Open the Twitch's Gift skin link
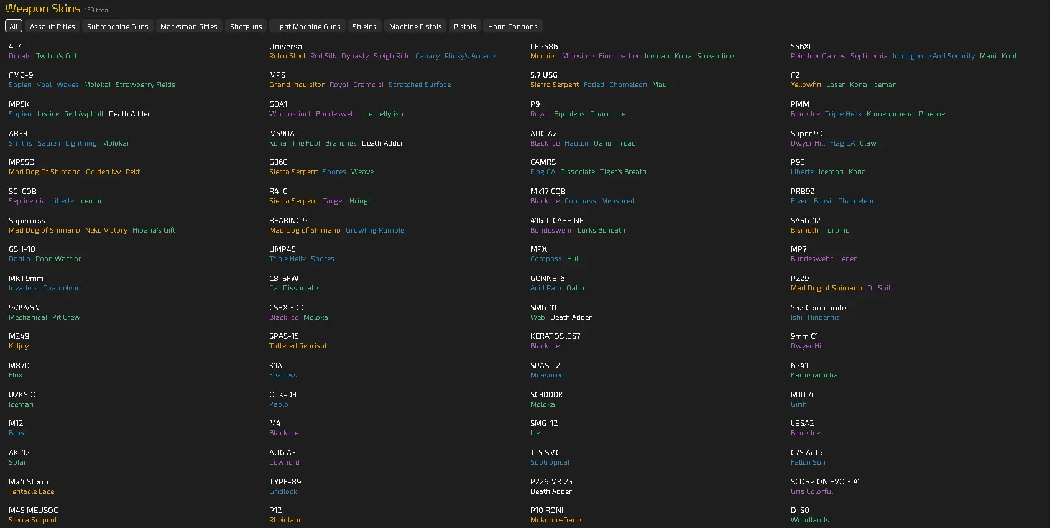 point(57,56)
